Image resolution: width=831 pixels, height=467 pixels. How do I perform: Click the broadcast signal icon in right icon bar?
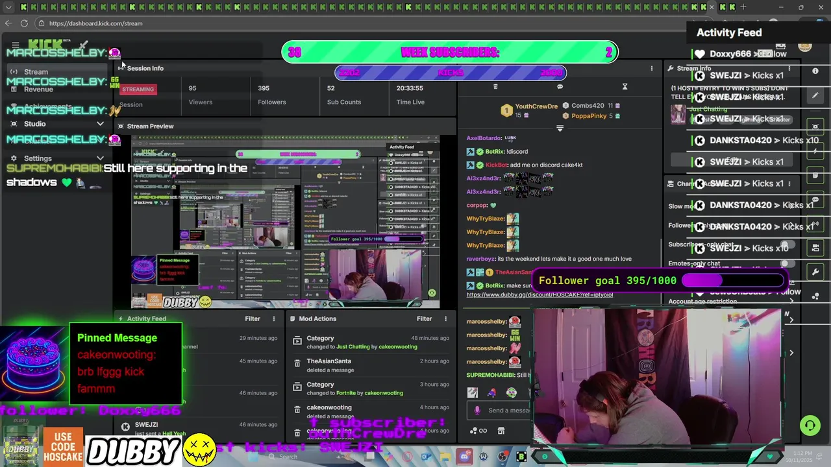click(x=816, y=224)
